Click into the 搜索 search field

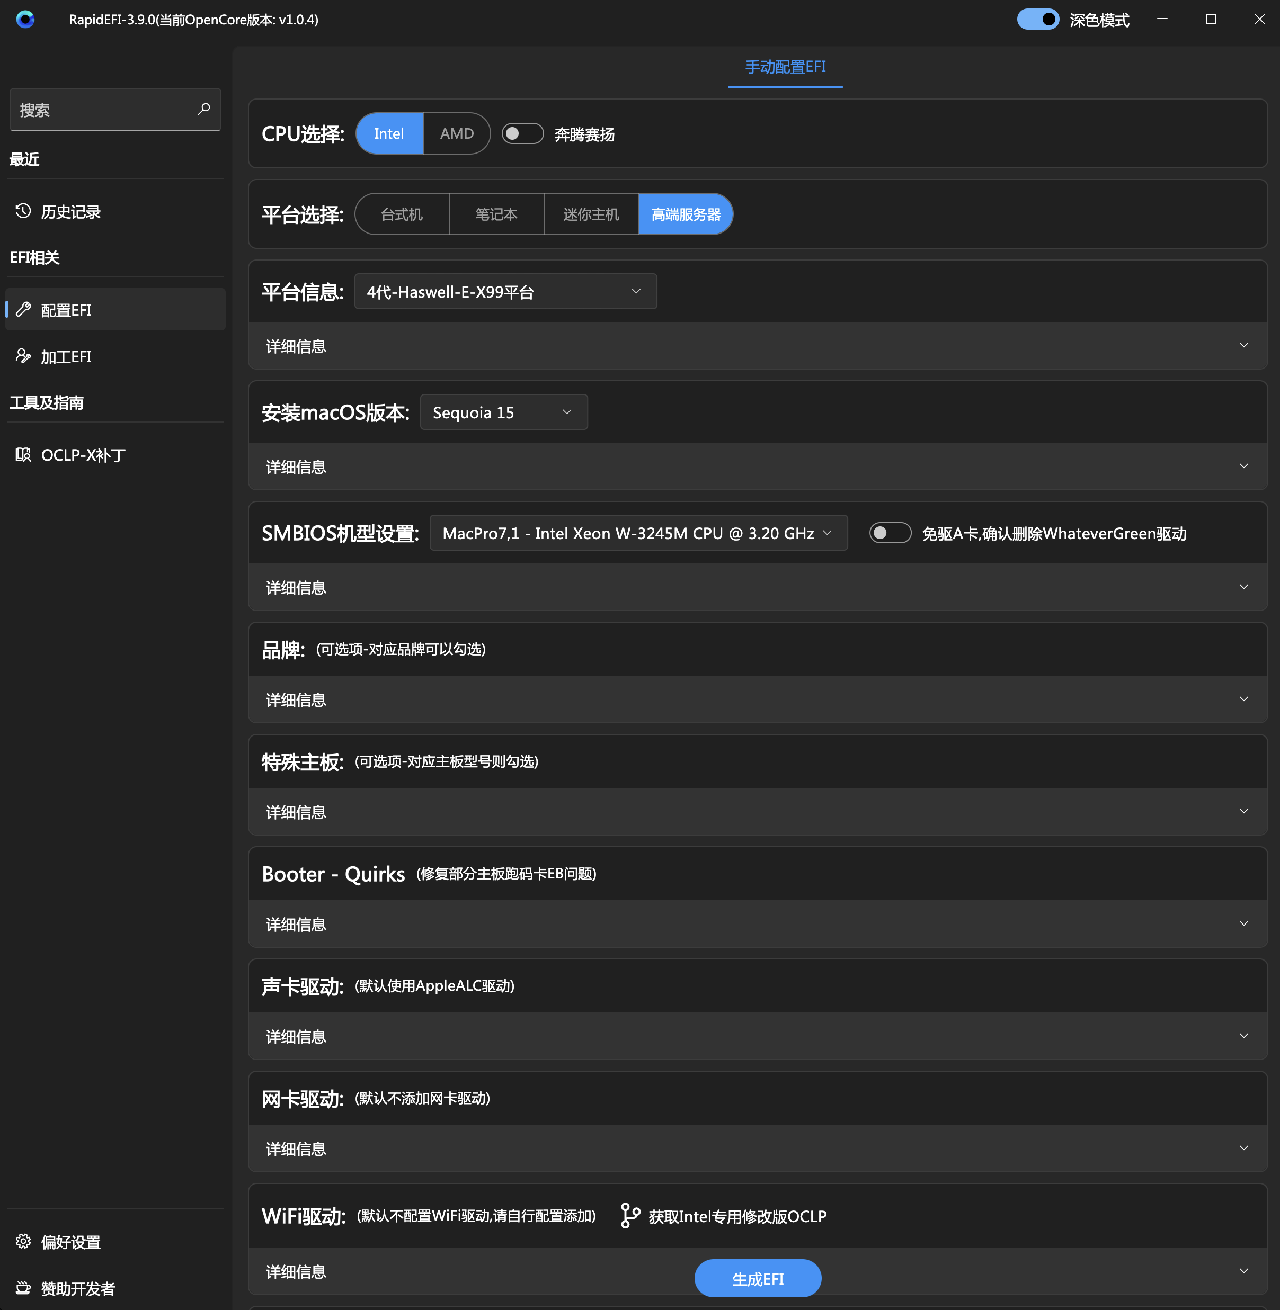[x=101, y=110]
